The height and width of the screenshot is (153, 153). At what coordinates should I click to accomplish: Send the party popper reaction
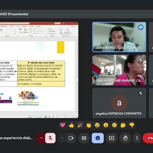pyautogui.click(x=80, y=125)
